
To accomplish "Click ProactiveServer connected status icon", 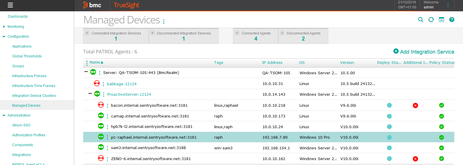I will (97, 94).
